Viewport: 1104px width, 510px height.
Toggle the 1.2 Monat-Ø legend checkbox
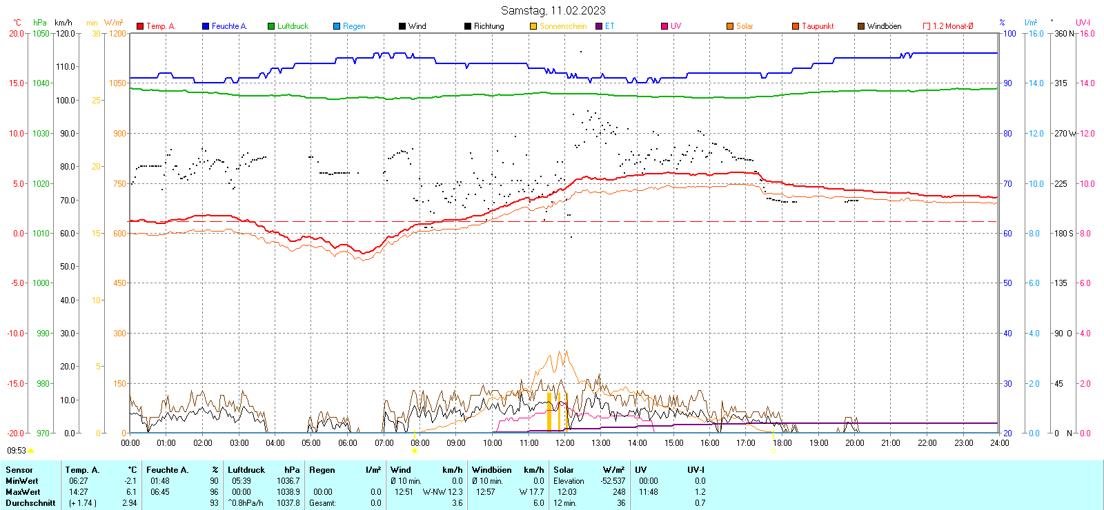pos(927,26)
